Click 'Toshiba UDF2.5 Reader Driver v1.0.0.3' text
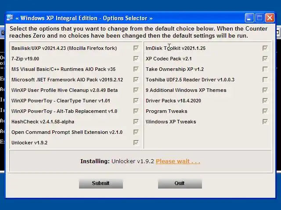 (x=190, y=80)
